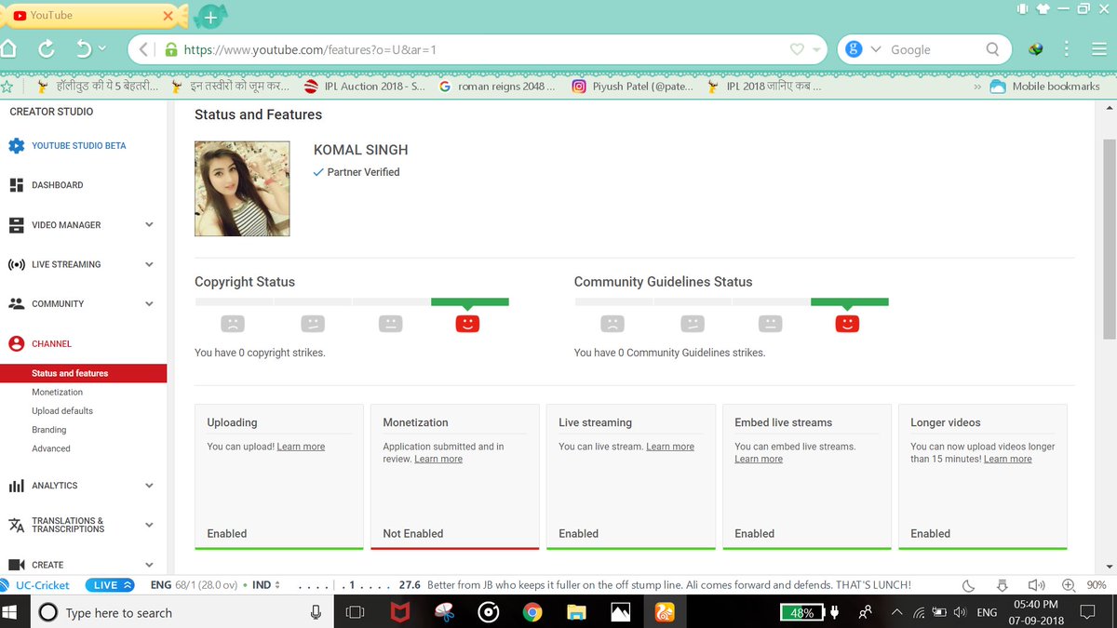1117x628 pixels.
Task: Show hidden system tray icons chevron
Action: click(896, 612)
